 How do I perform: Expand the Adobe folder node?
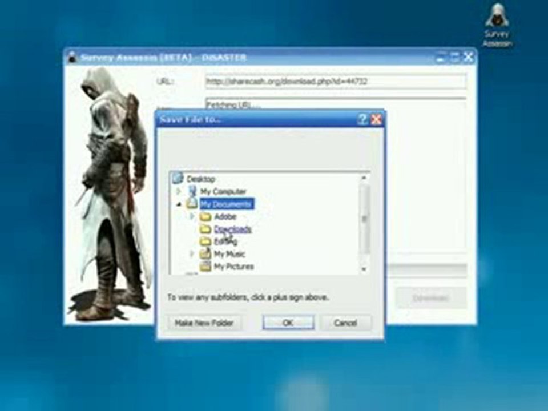coord(192,217)
